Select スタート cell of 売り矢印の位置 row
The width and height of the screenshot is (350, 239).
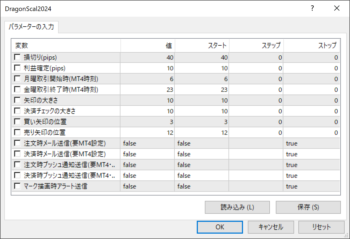point(202,132)
